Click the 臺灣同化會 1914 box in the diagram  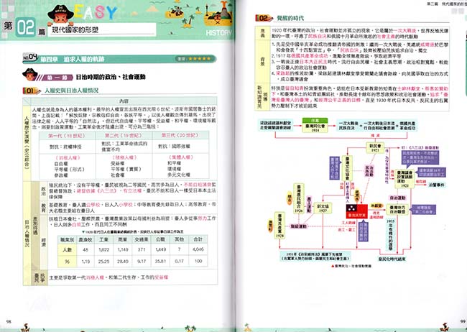click(315, 126)
